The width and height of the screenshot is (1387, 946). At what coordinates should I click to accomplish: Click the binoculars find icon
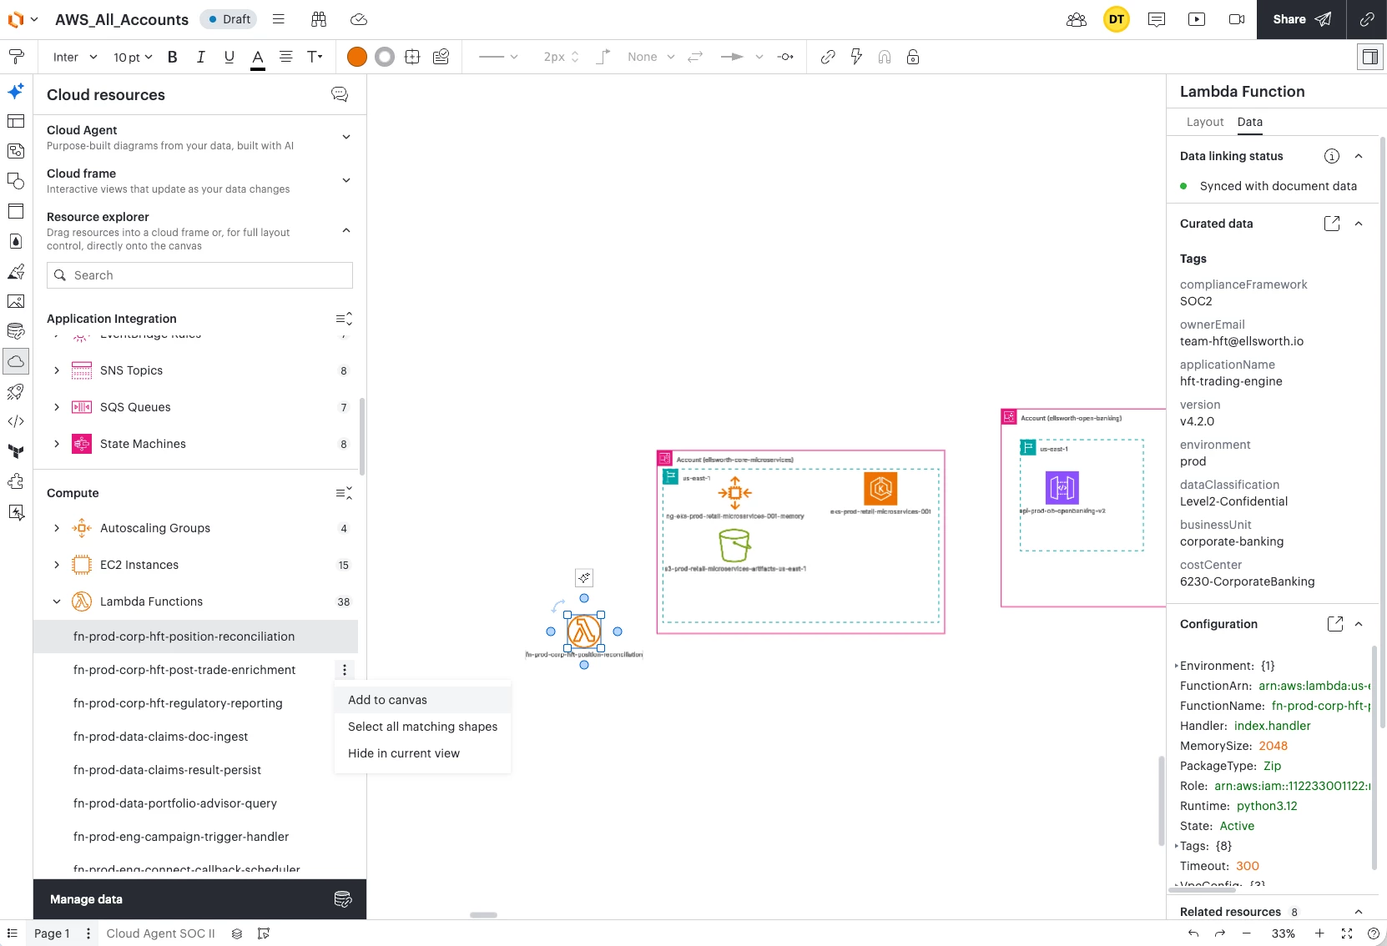coord(319,19)
